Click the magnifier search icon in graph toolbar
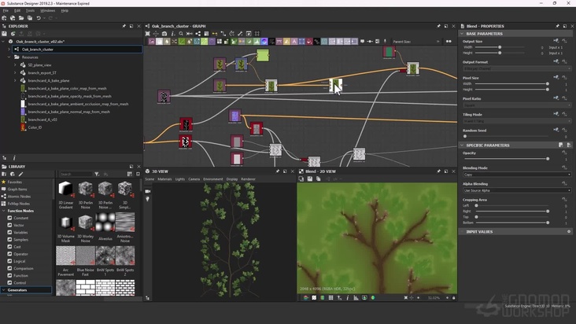This screenshot has height=324, width=576. [181, 34]
